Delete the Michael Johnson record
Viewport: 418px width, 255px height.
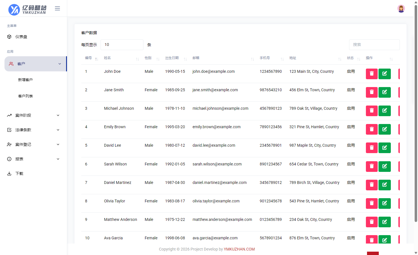(371, 111)
